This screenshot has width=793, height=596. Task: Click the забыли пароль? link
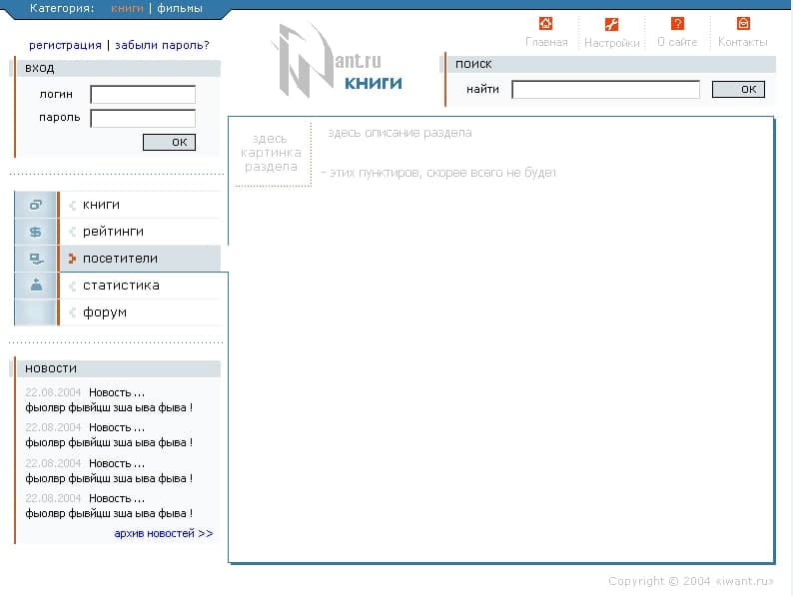162,45
